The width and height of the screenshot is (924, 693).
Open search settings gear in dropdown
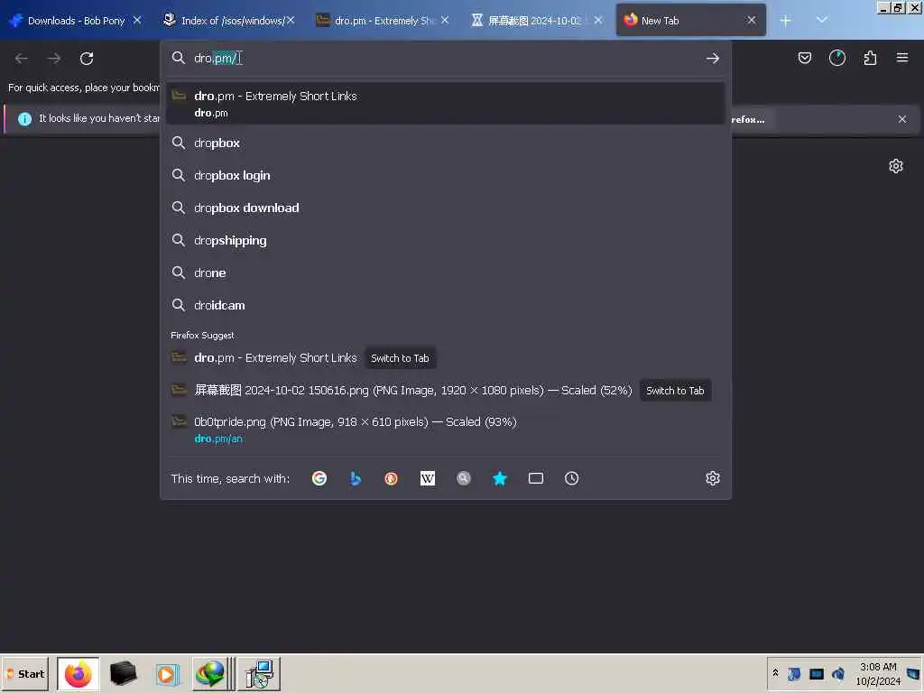click(713, 478)
